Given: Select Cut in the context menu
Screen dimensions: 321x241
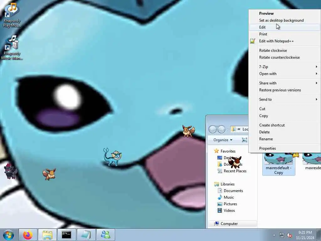Looking at the screenshot, I should pyautogui.click(x=285, y=109).
